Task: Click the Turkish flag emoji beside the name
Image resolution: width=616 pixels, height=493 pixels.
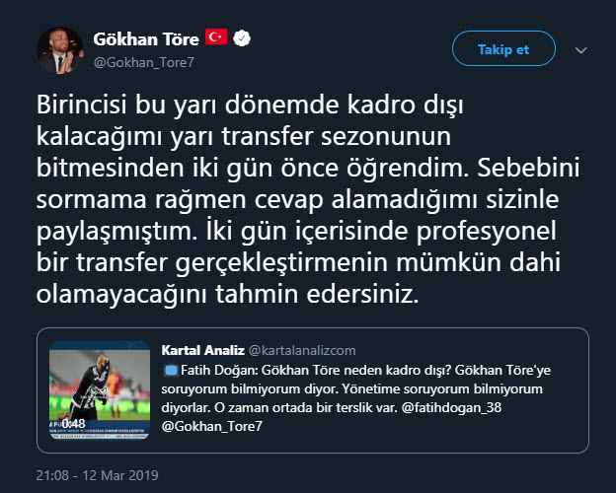Action: coord(216,37)
